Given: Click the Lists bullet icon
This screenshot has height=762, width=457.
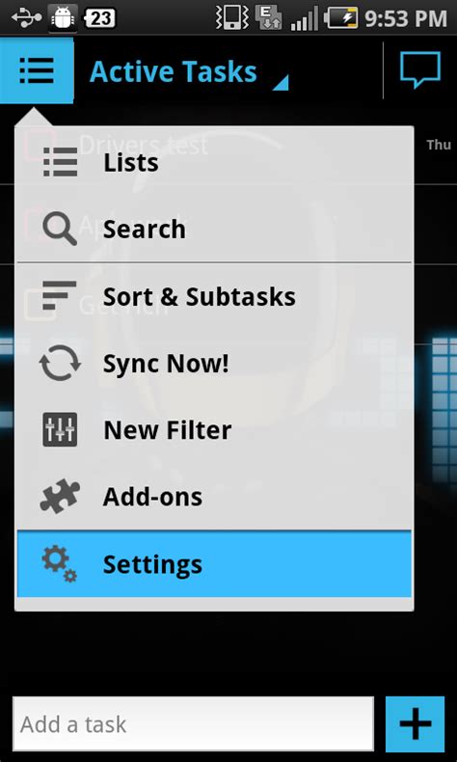Looking at the screenshot, I should [60, 162].
